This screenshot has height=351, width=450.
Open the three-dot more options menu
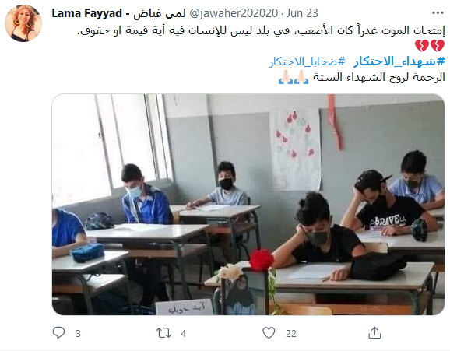point(438,13)
